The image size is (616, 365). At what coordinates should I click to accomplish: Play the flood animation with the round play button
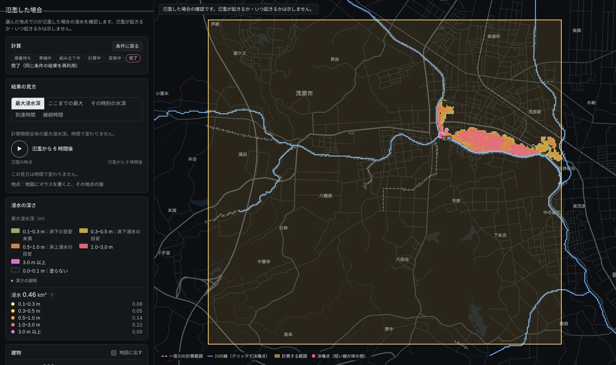point(20,149)
